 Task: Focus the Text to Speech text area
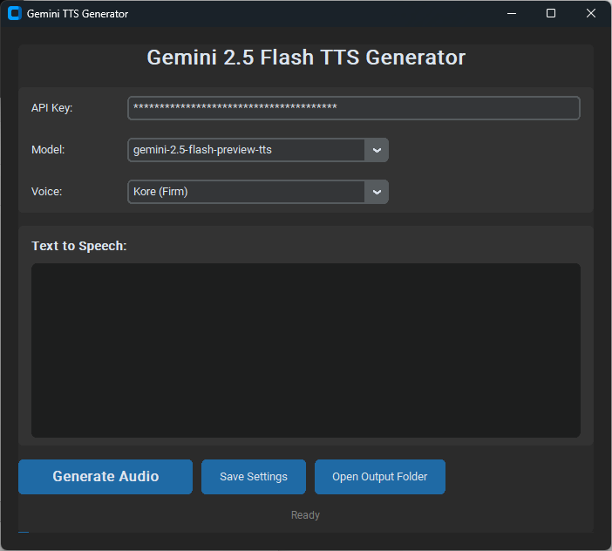click(305, 350)
